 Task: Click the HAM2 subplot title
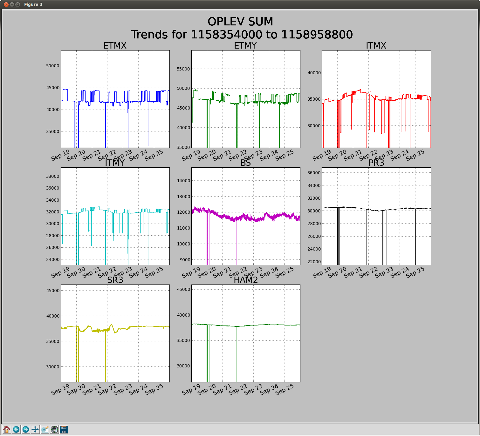(x=246, y=280)
